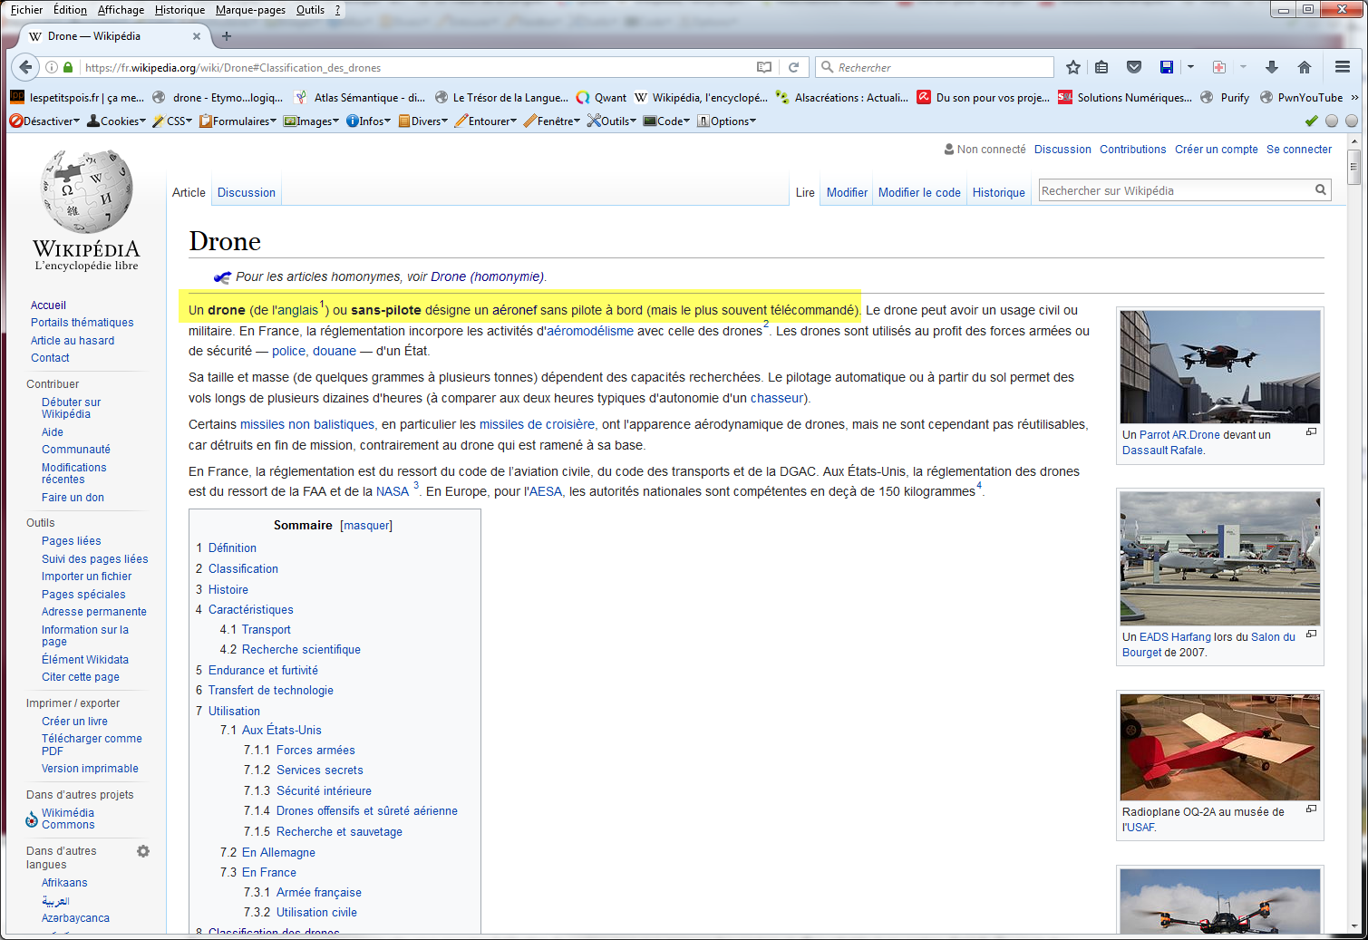
Task: Switch to the Discussion tab of article
Action: 246,193
